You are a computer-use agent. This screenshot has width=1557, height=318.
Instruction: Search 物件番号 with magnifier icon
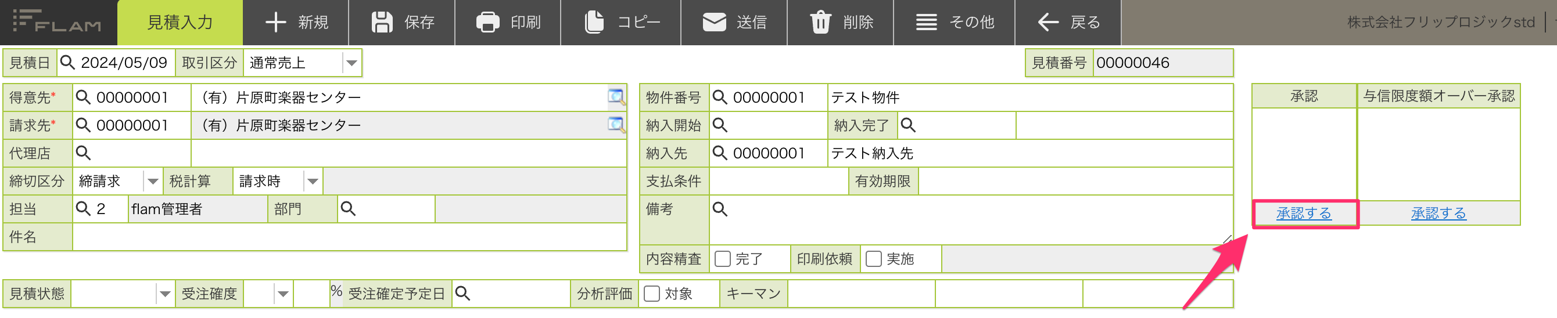coord(719,97)
